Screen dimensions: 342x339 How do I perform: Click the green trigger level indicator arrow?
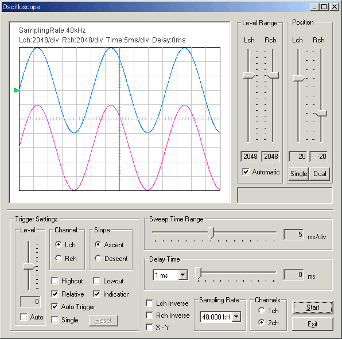coord(16,90)
